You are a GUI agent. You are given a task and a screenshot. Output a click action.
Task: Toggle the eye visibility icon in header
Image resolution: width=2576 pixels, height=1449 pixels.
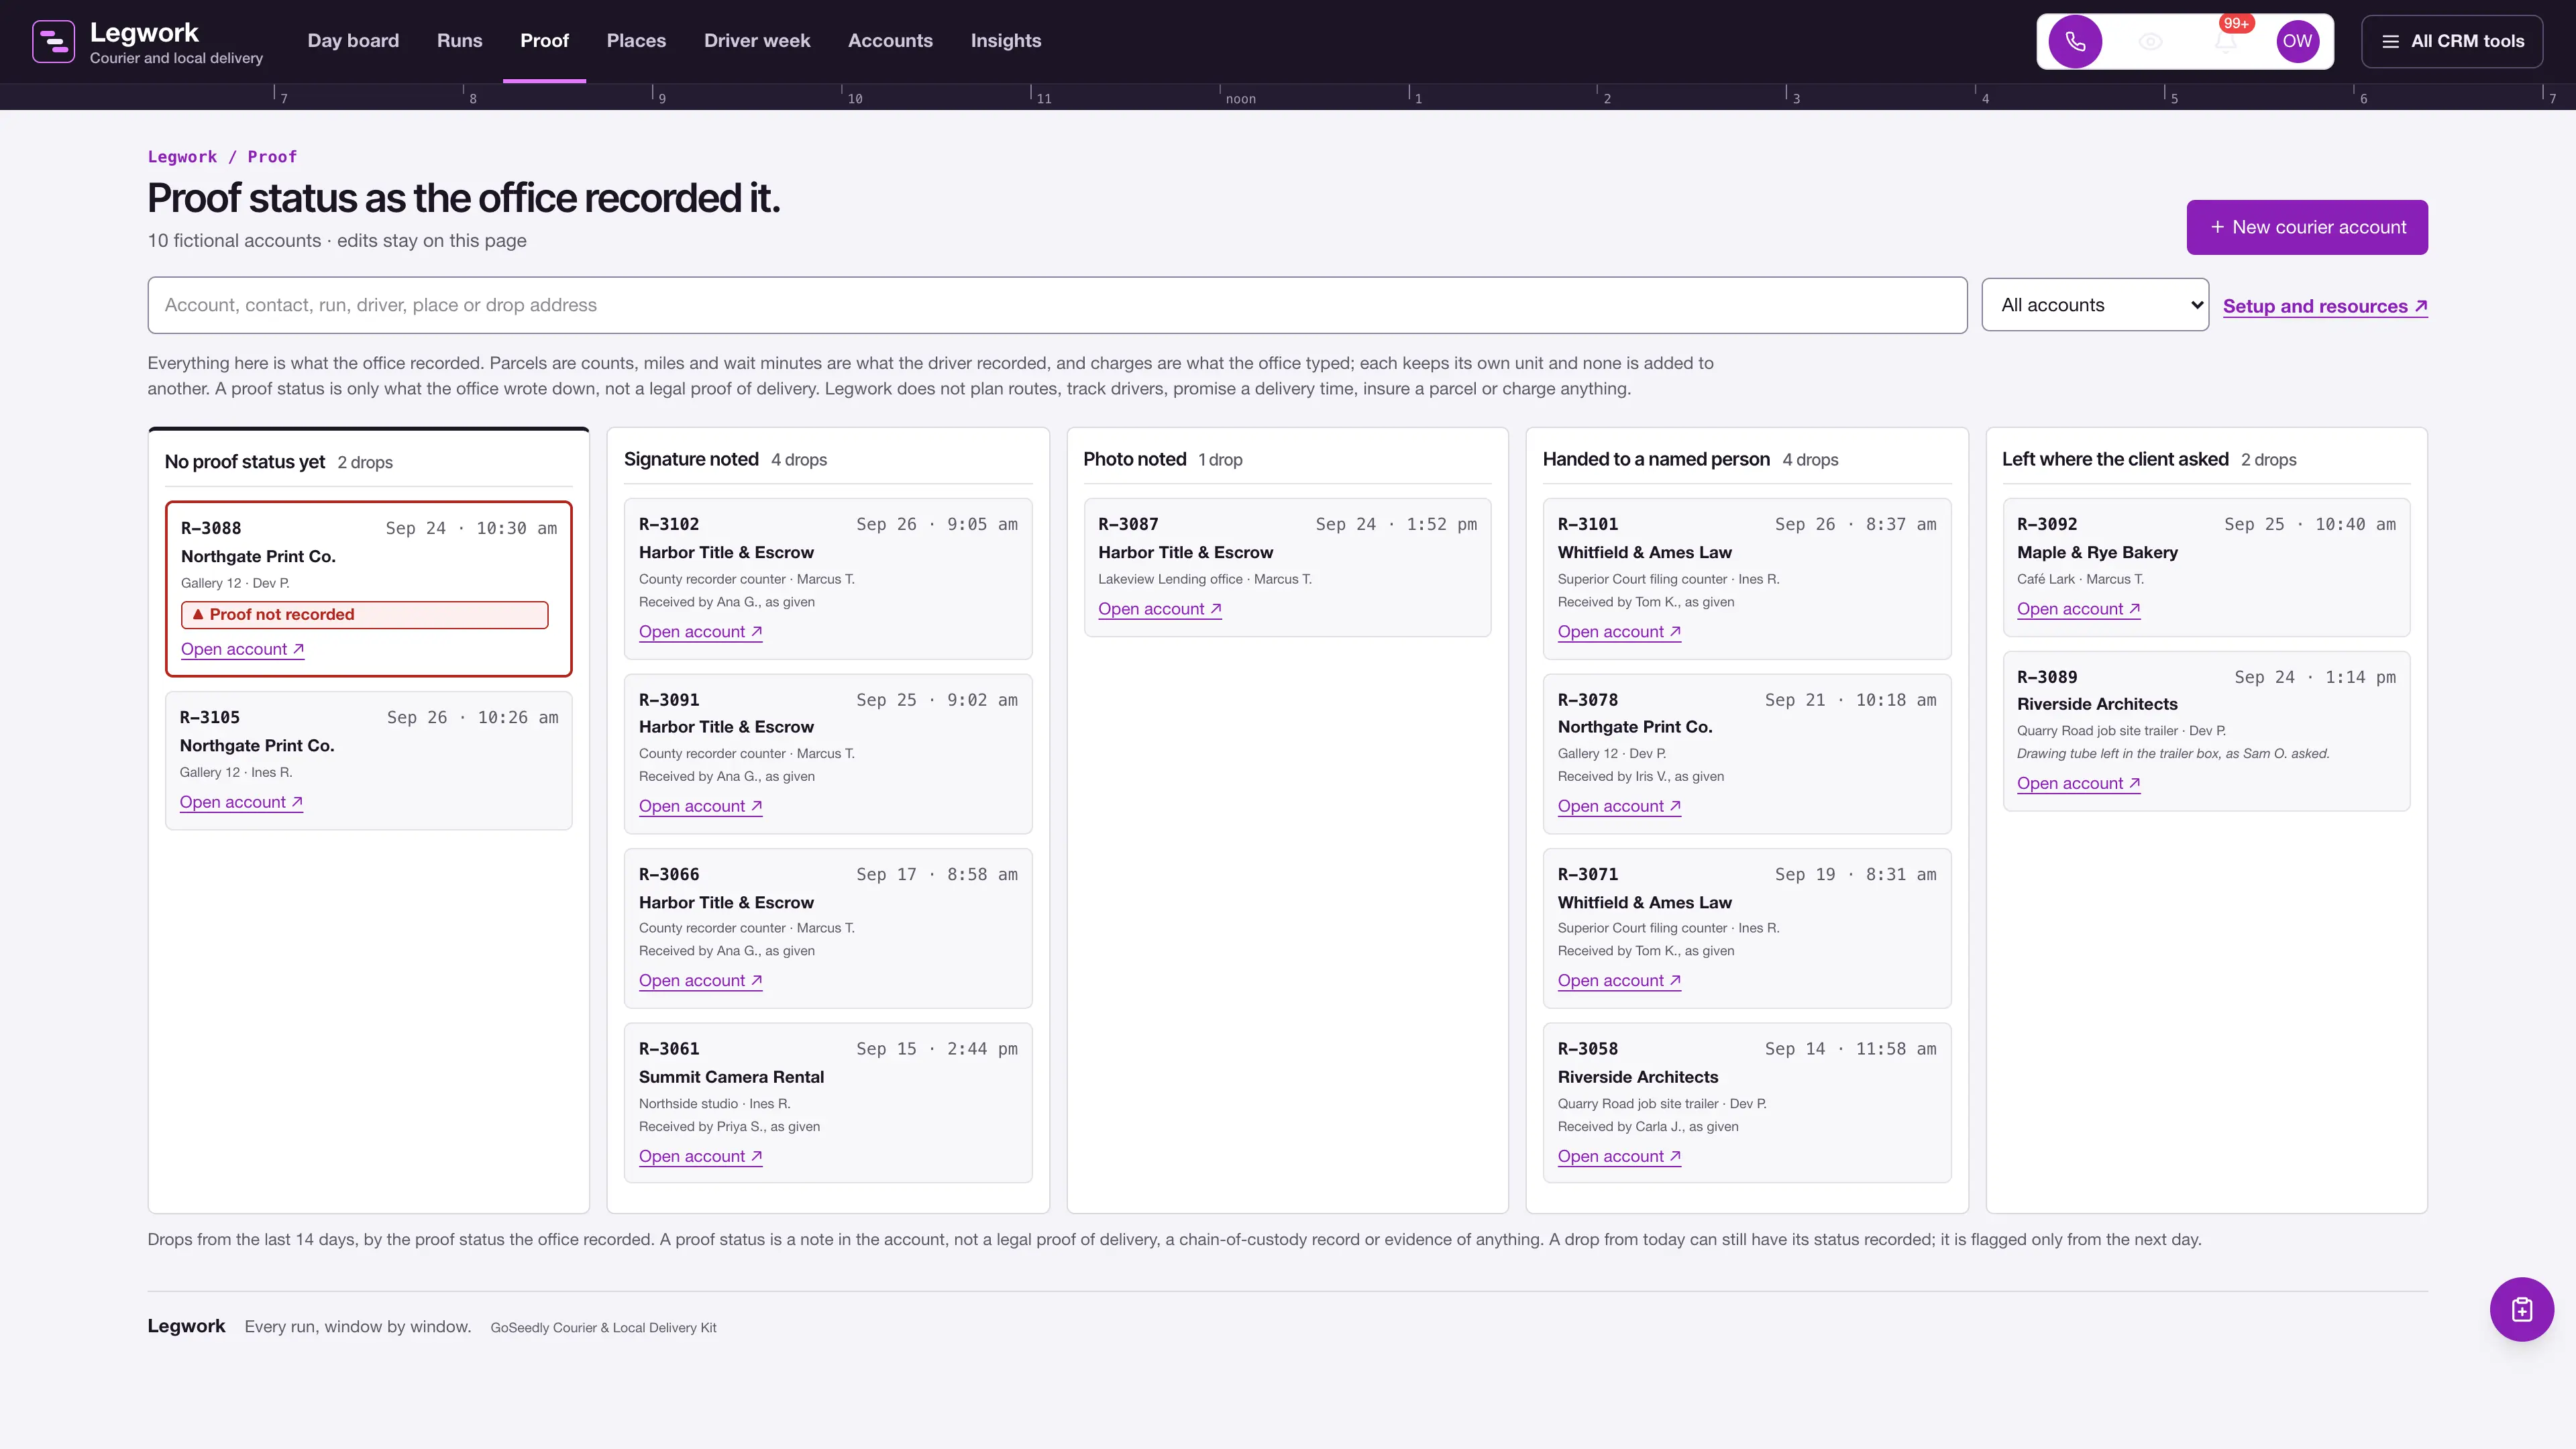[x=2150, y=41]
